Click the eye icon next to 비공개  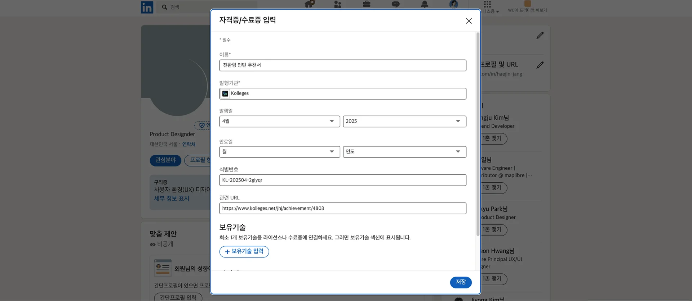click(153, 245)
